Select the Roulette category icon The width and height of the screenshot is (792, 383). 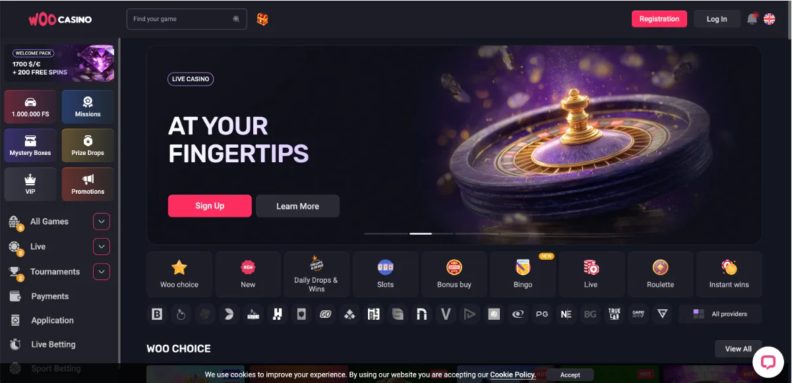coord(660,274)
